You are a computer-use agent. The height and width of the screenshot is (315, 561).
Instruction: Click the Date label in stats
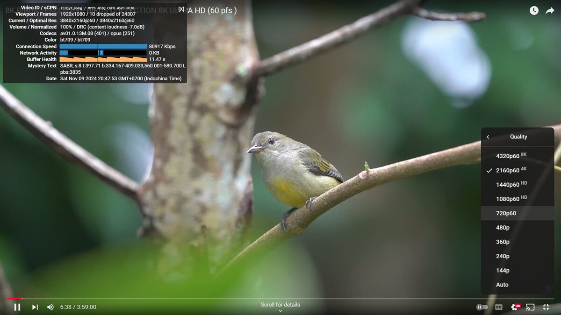tap(51, 79)
